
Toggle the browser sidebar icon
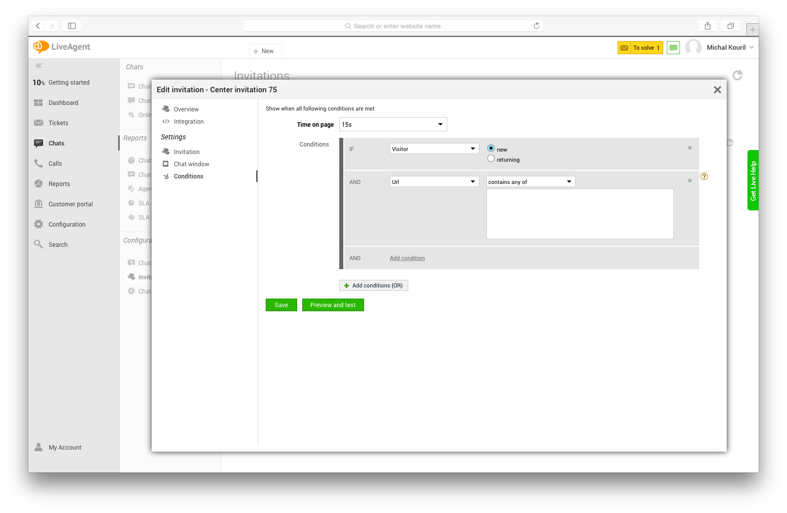pyautogui.click(x=72, y=26)
